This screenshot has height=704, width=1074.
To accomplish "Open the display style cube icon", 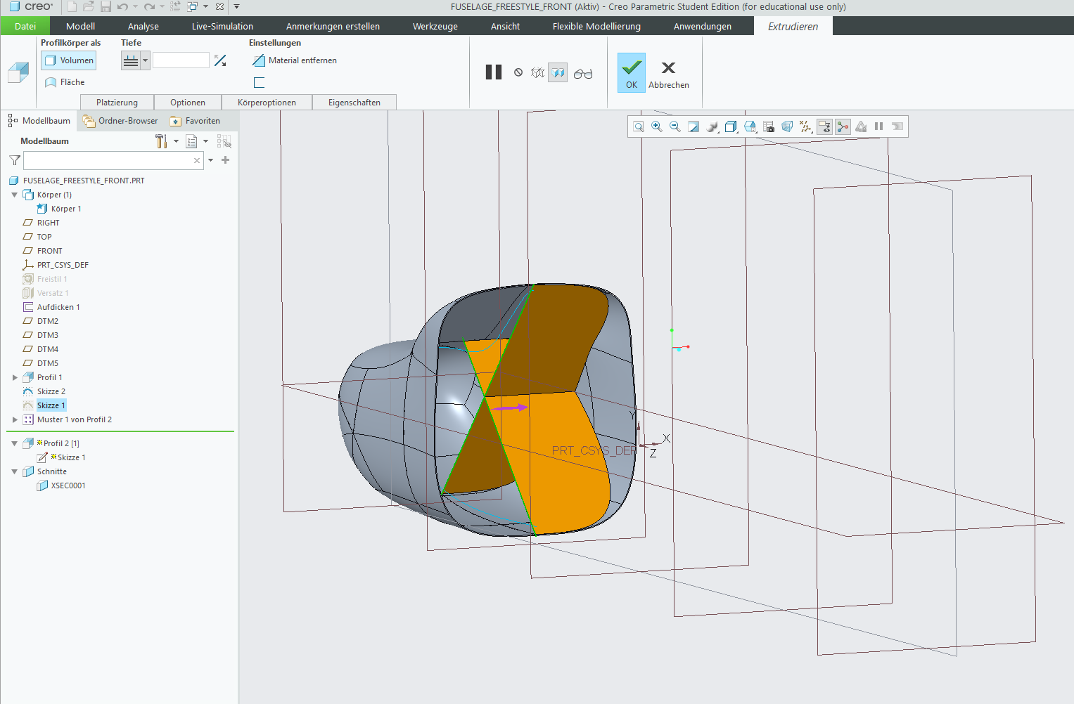I will coord(731,126).
